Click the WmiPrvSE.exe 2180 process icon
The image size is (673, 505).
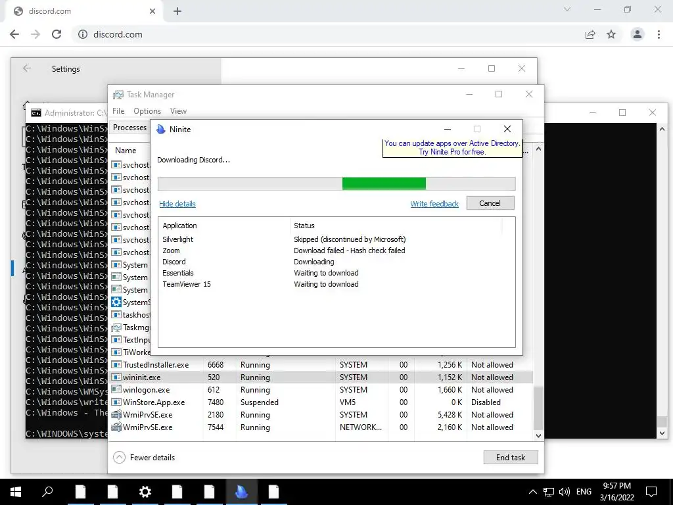(116, 414)
